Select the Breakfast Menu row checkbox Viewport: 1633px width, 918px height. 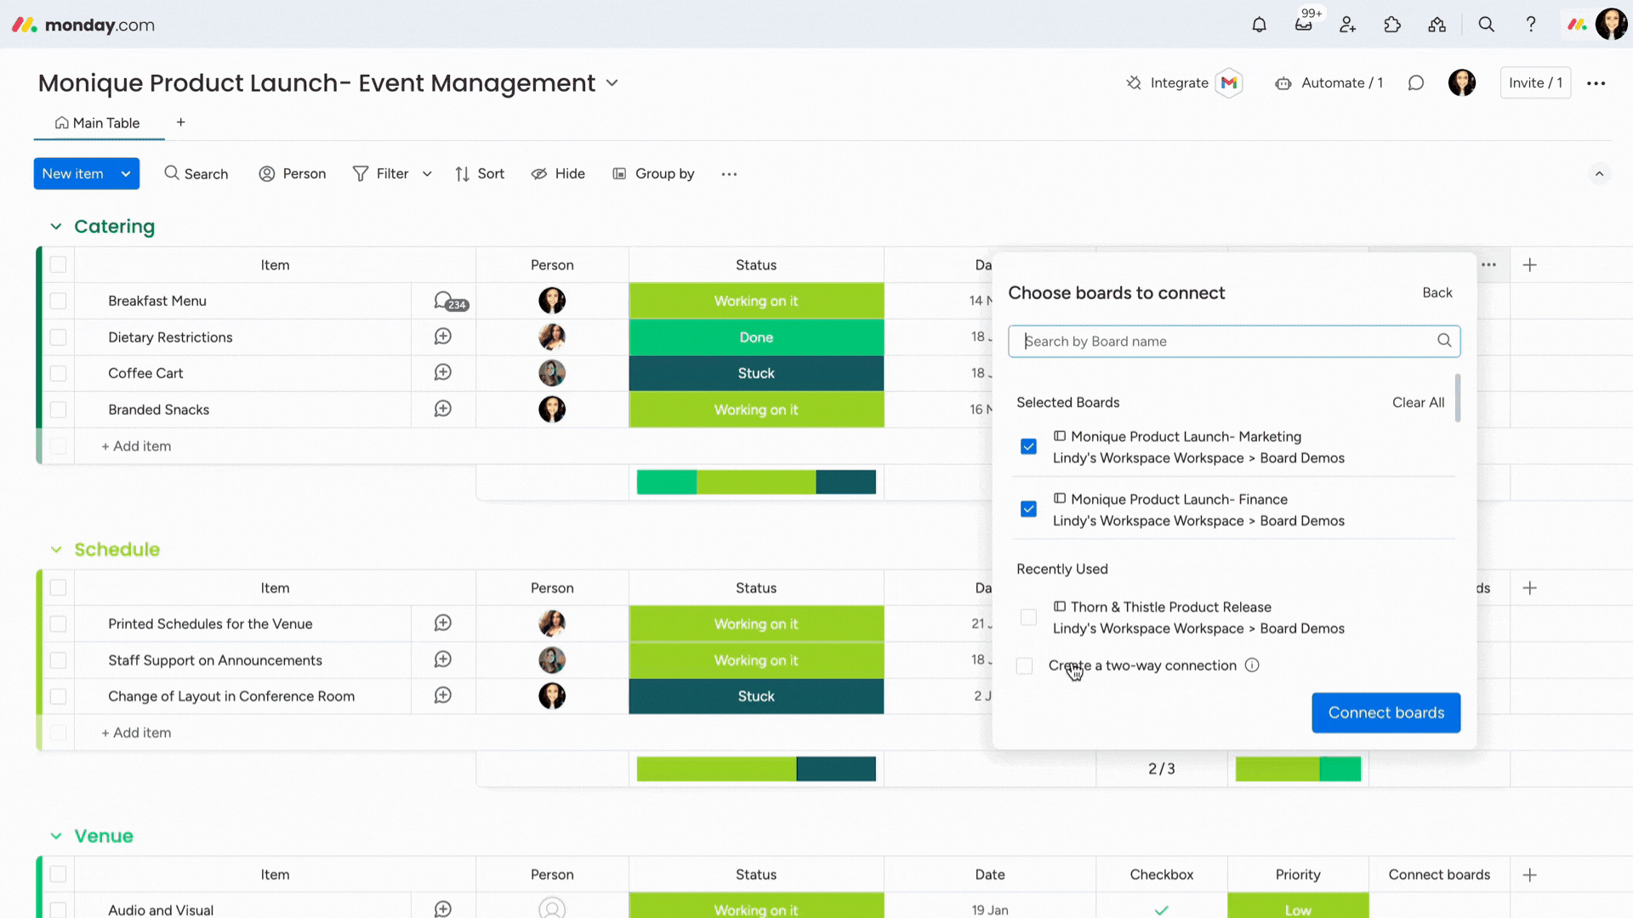[x=58, y=301]
